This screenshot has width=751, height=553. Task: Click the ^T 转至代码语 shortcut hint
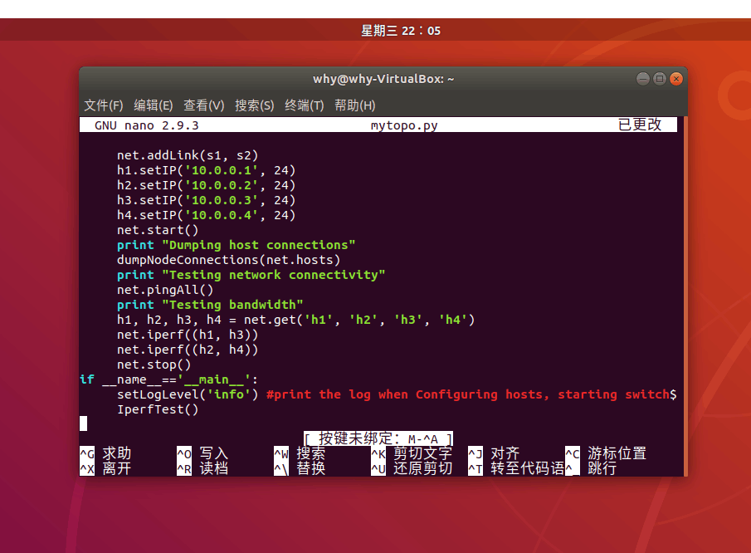(516, 468)
